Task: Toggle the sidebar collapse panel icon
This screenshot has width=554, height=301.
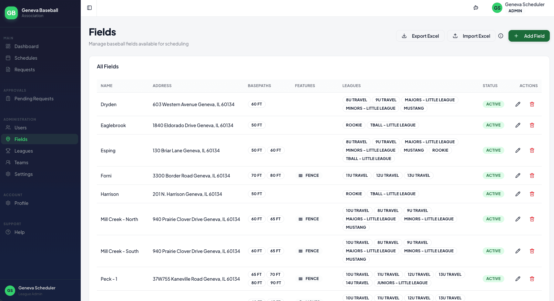Action: (89, 7)
